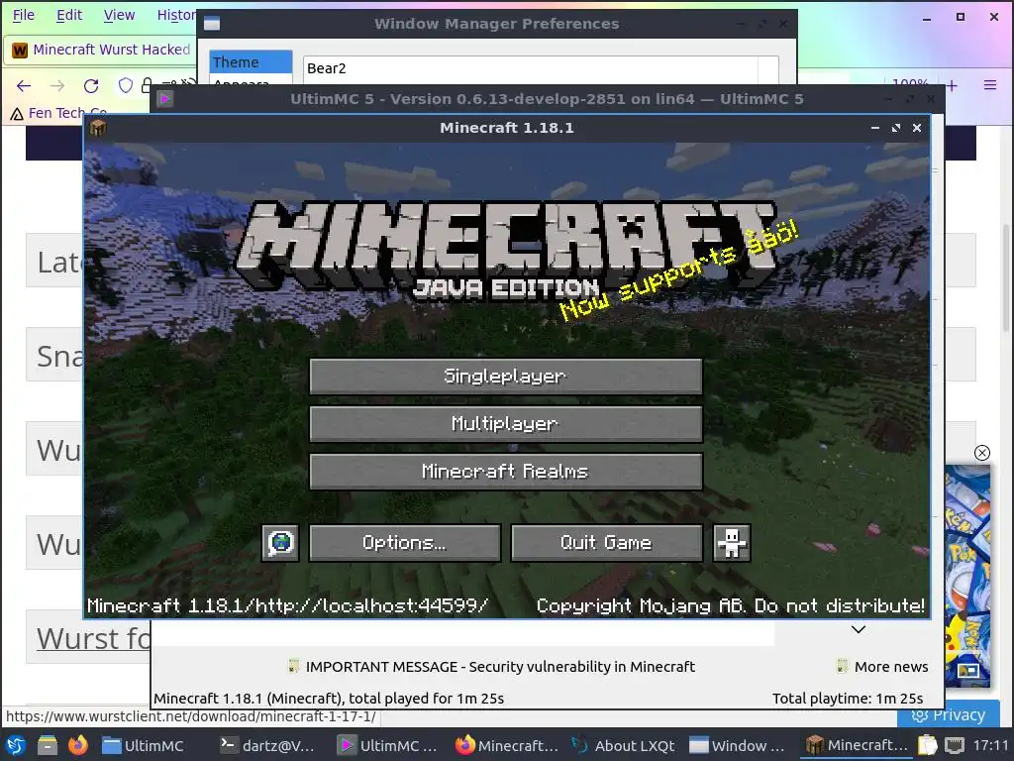Start Singleplayer in Minecraft
1014x761 pixels.
506,376
